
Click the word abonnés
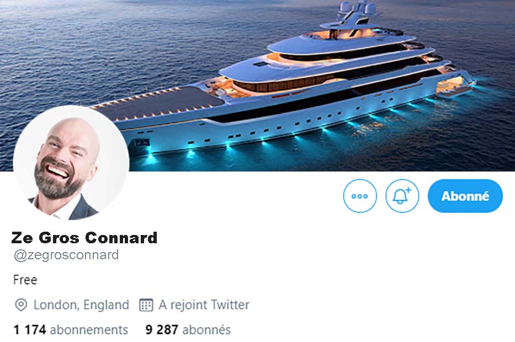pos(206,329)
